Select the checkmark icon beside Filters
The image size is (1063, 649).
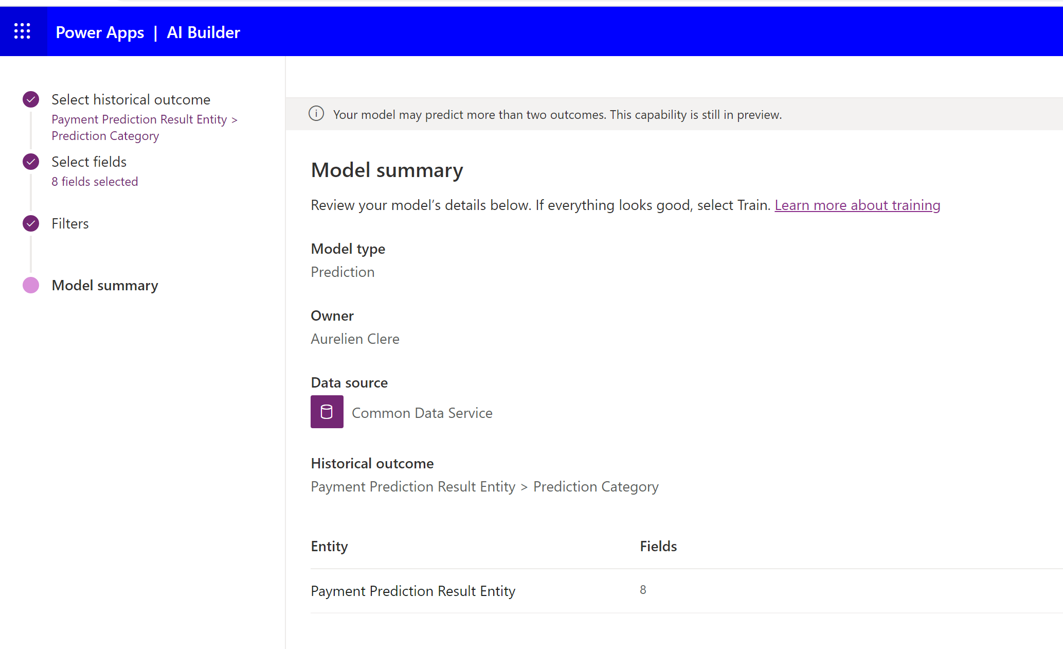31,223
